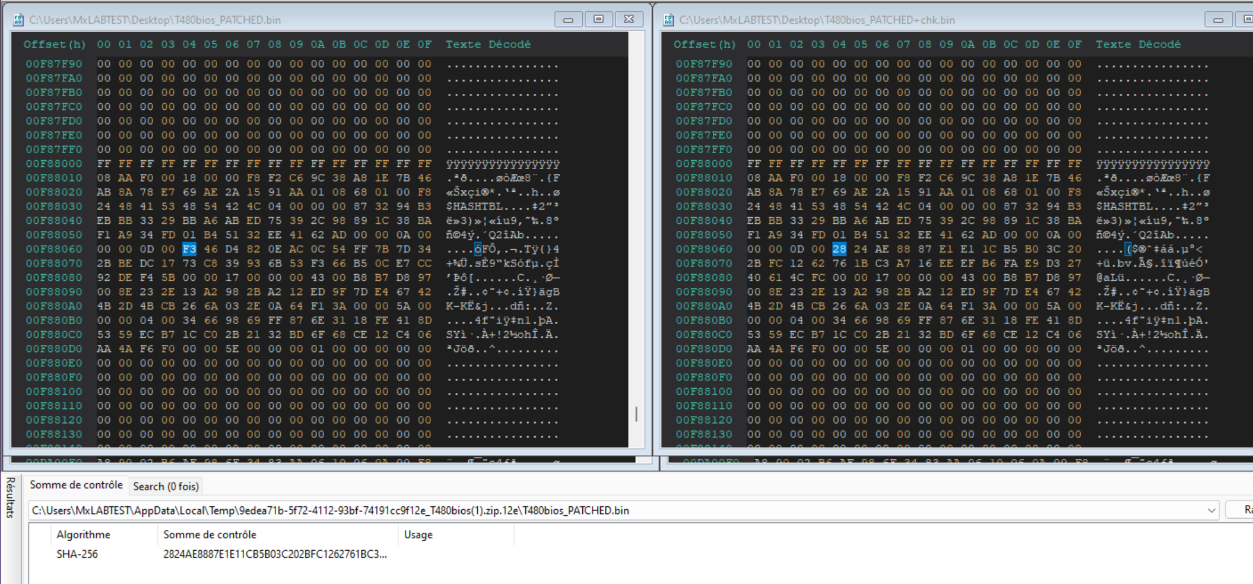The height and width of the screenshot is (584, 1253).
Task: Click offset 00F87F90 in PATCHED.bin window
Action: [x=54, y=64]
